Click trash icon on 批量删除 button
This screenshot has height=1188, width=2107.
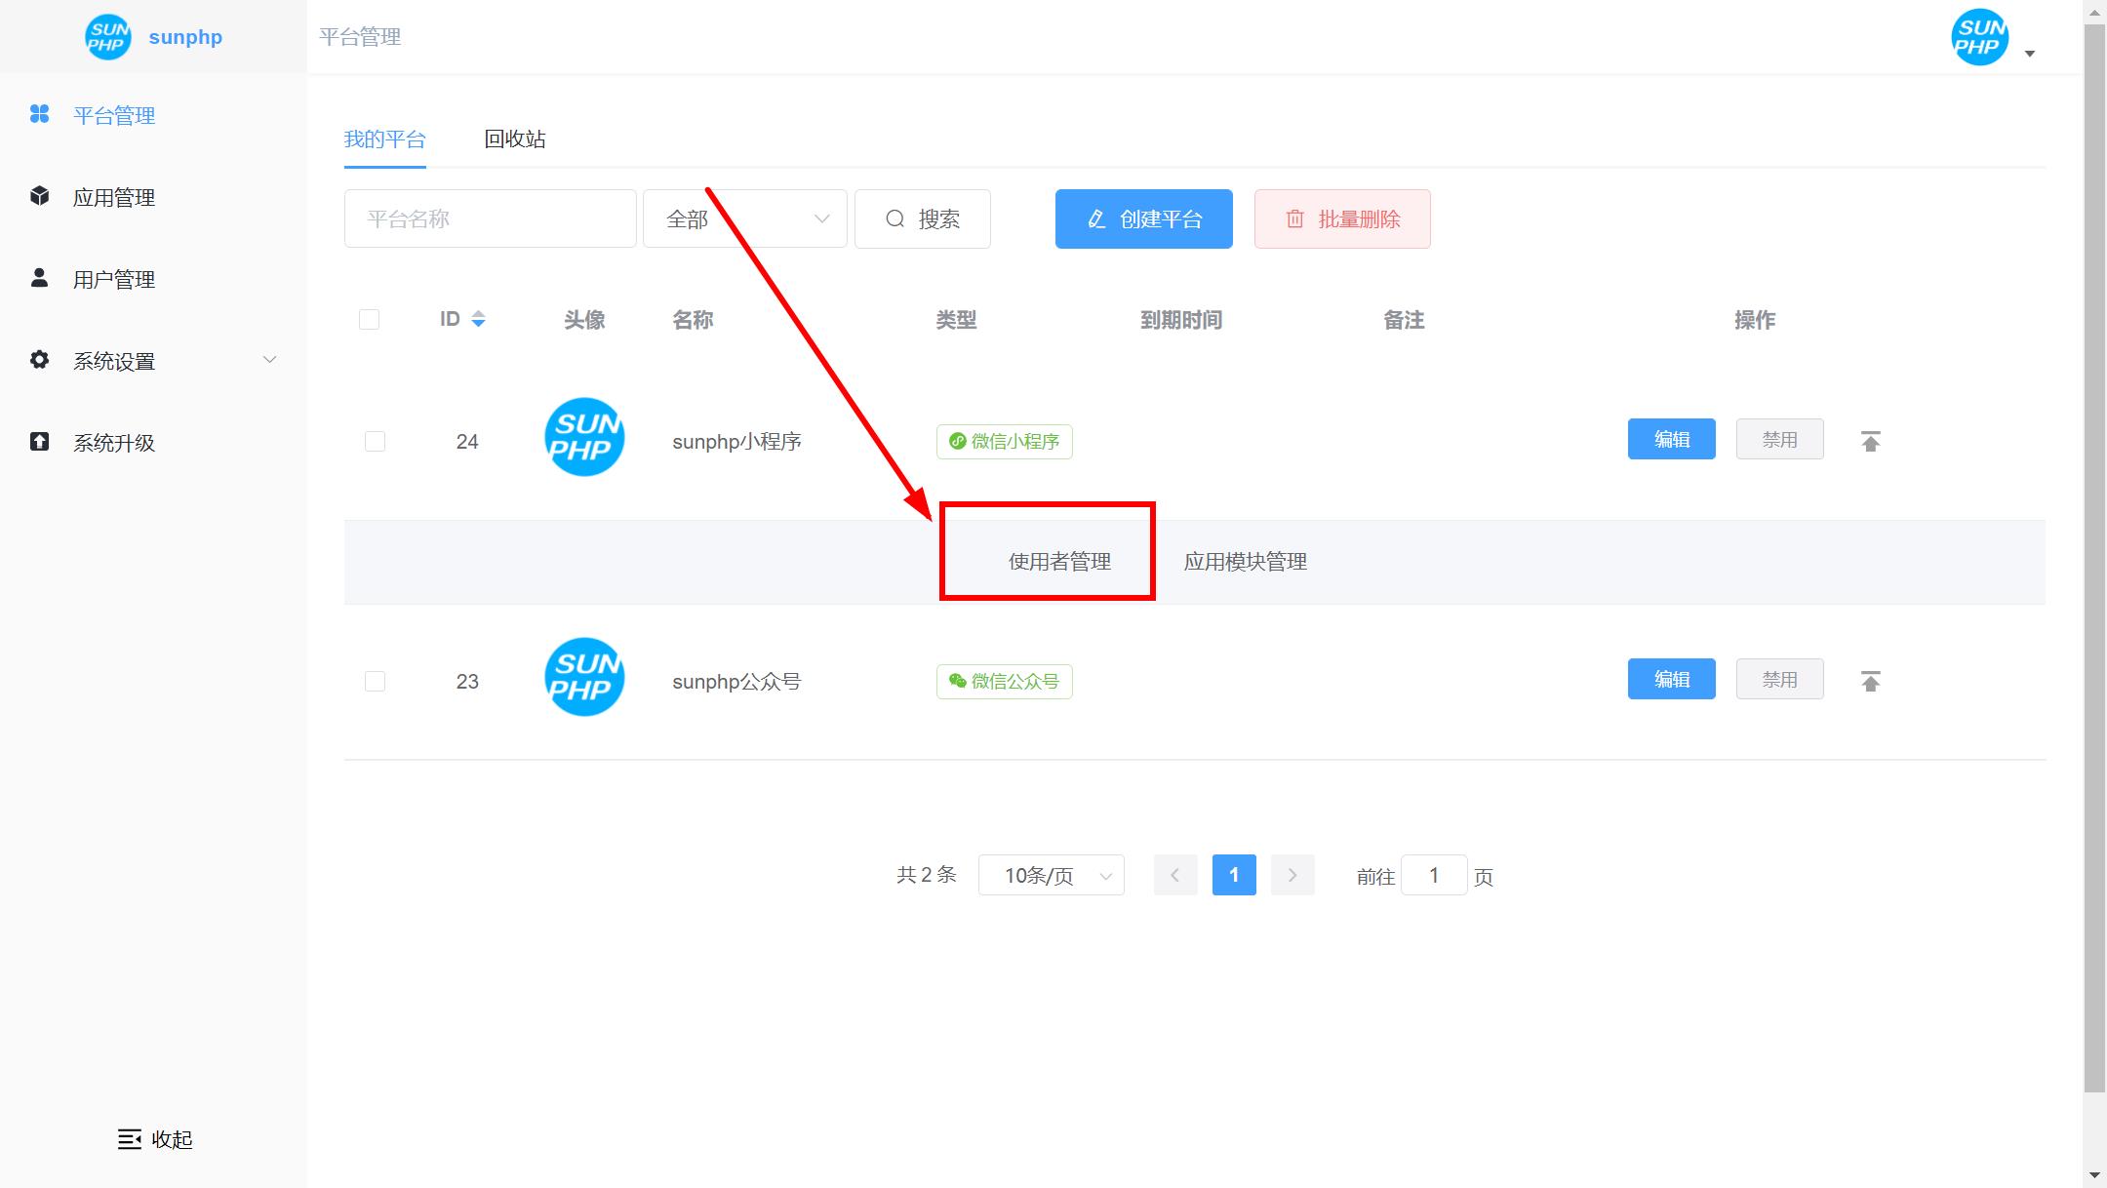1294,218
